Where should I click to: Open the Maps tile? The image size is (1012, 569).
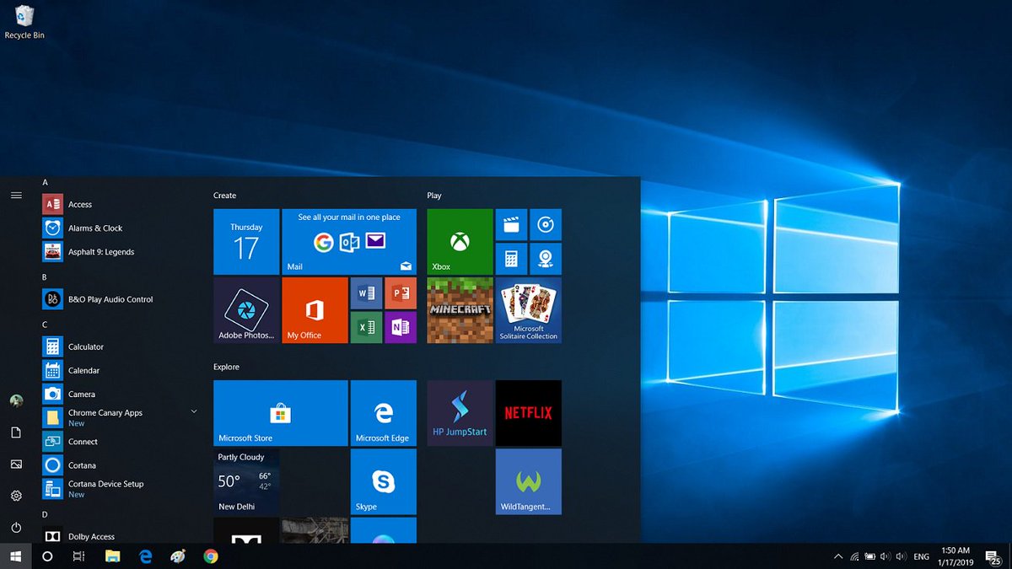click(546, 259)
